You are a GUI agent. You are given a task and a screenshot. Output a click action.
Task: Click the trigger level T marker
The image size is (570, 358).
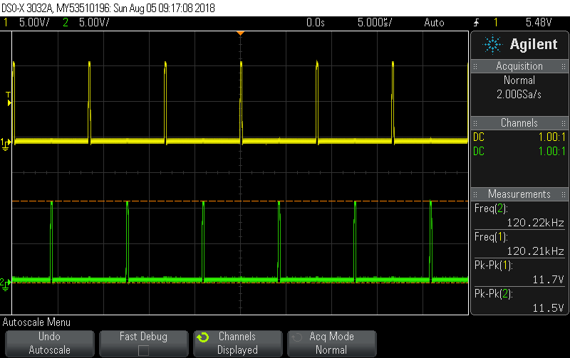(9, 99)
